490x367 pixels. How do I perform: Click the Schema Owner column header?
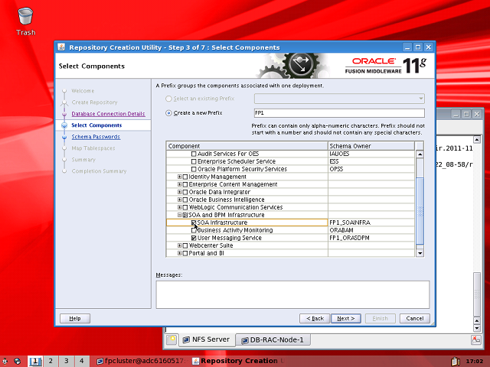(x=371, y=146)
